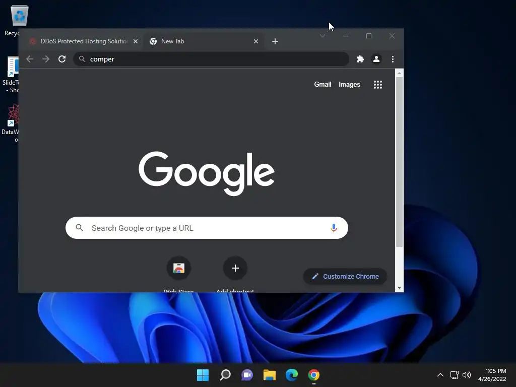Close the DDoS Protected Hosting tab
This screenshot has height=387, width=516.
point(135,41)
